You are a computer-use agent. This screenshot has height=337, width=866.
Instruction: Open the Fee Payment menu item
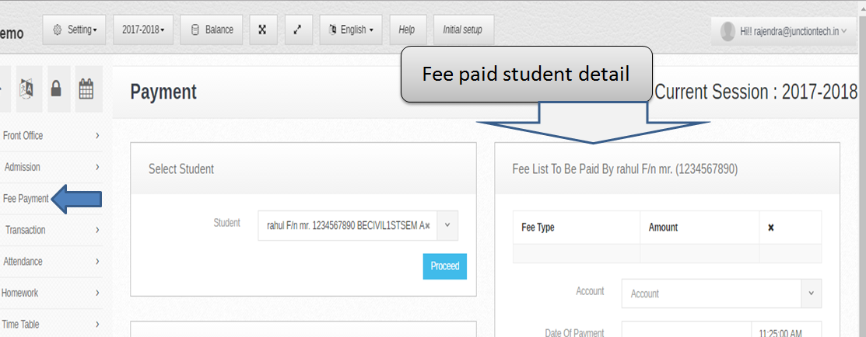click(26, 199)
